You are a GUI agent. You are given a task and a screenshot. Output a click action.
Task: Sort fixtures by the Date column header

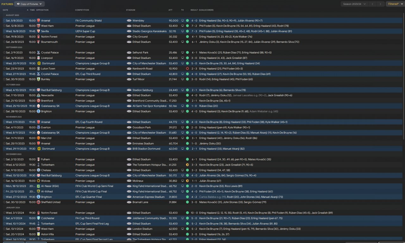tap(5, 10)
